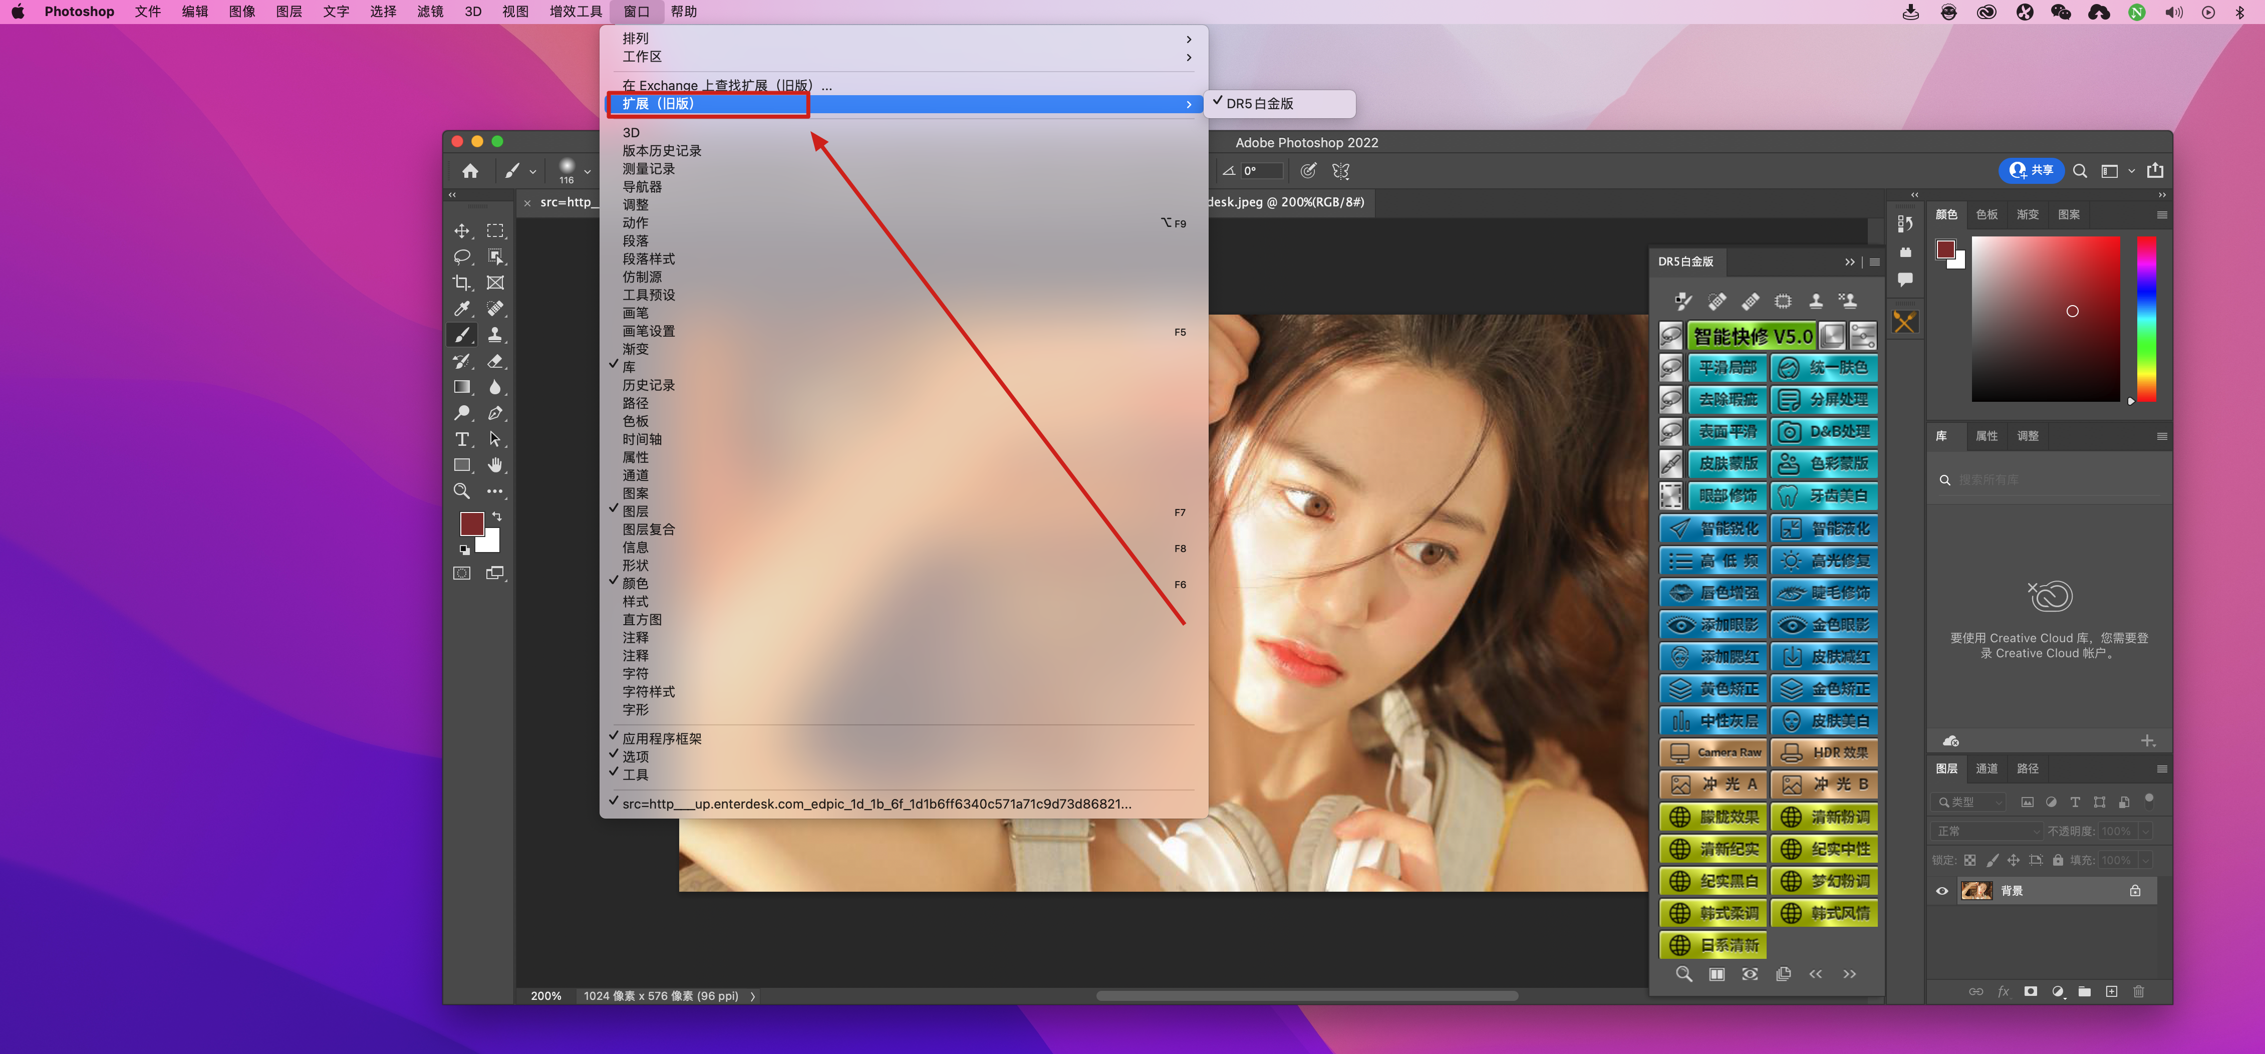Toggle the 图层 panel checkmark in the 窗口 menu

point(635,511)
